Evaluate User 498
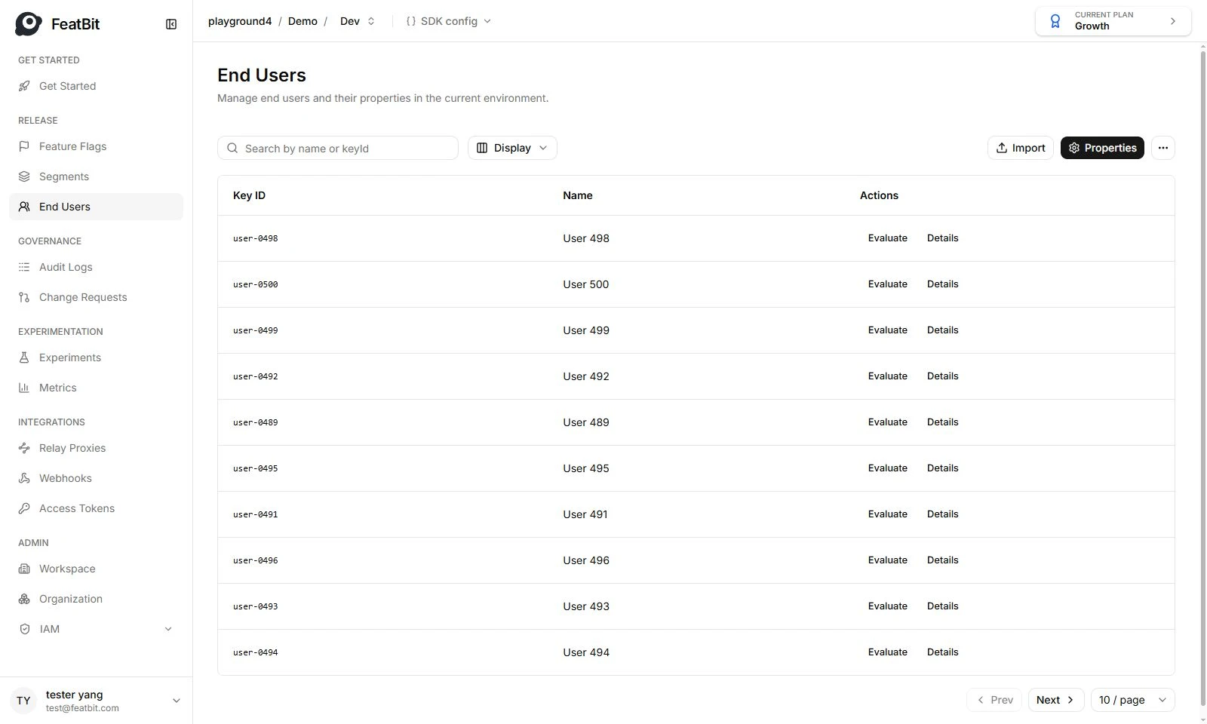 point(888,238)
